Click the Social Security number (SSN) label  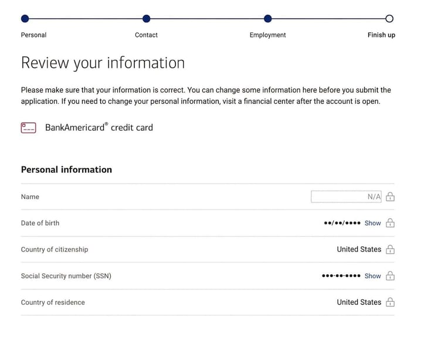click(66, 276)
